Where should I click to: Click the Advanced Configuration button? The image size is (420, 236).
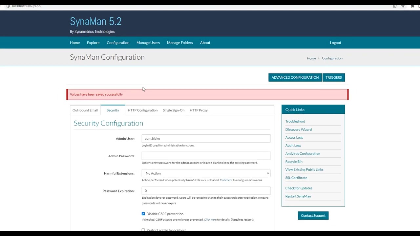point(295,77)
